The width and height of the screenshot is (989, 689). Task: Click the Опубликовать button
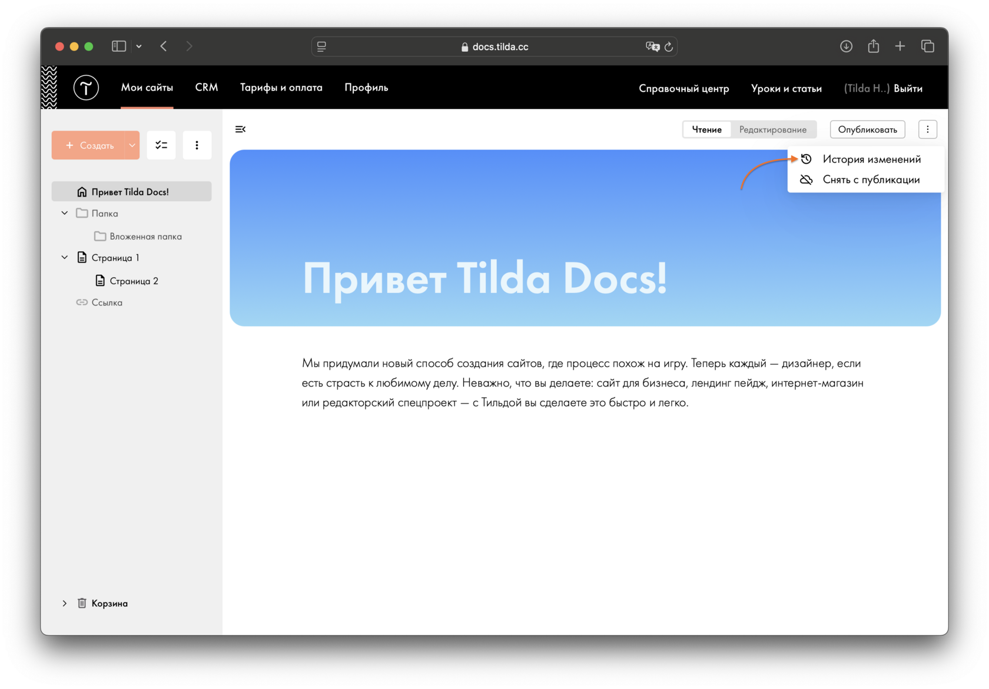(868, 129)
